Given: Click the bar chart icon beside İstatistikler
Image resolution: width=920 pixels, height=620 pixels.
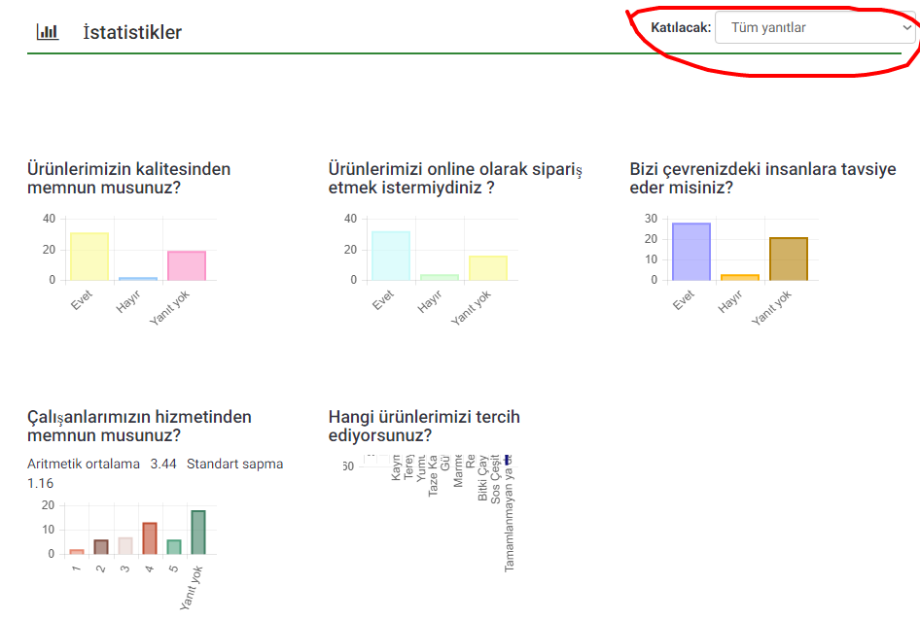Looking at the screenshot, I should click(48, 32).
